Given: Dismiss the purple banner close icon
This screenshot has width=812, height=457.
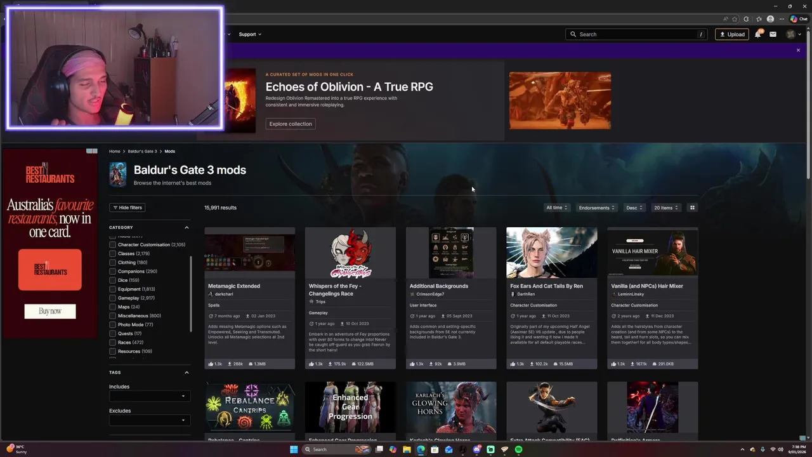Looking at the screenshot, I should coord(798,50).
